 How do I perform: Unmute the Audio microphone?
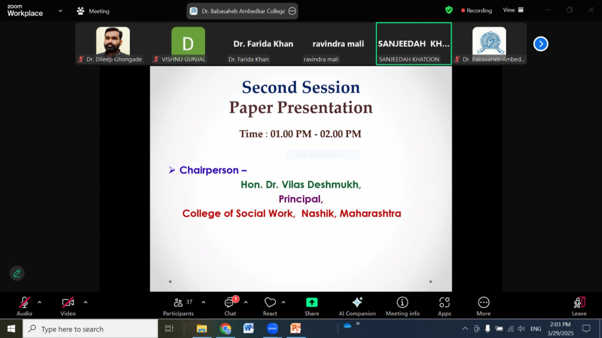(x=24, y=306)
